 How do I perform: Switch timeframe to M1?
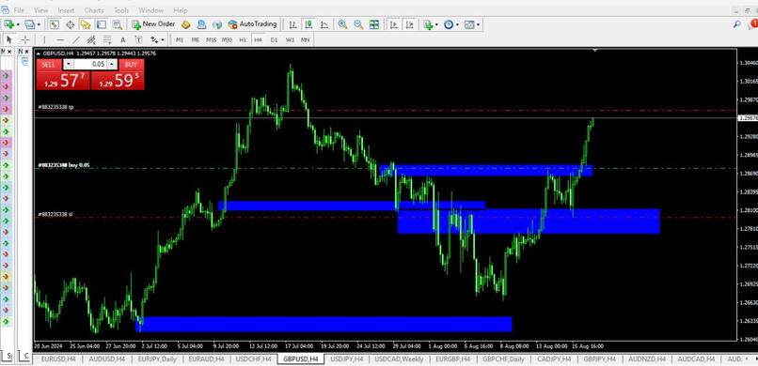180,39
